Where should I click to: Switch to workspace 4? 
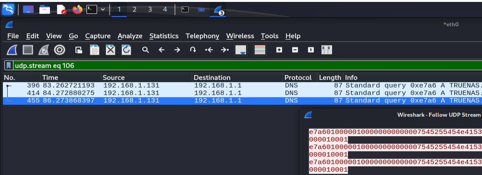point(165,10)
